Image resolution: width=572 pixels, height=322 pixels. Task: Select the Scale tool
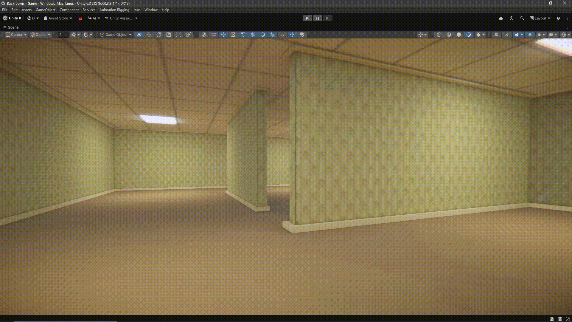(169, 35)
